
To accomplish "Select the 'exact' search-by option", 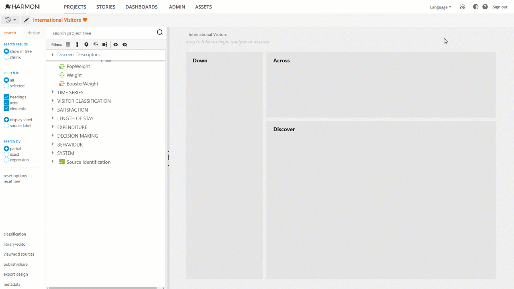I will (x=6, y=154).
